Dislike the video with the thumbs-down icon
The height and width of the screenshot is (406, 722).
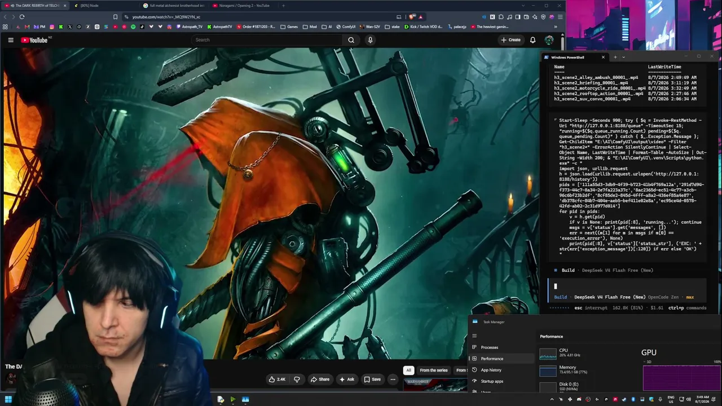pyautogui.click(x=297, y=379)
